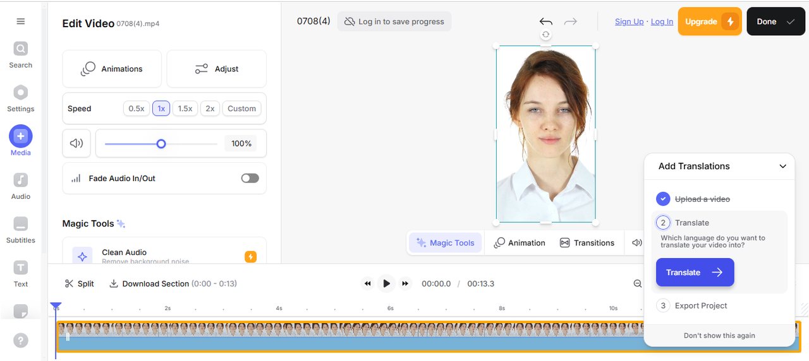The image size is (809, 361).
Task: Click Don't show this again
Action: [x=719, y=336]
